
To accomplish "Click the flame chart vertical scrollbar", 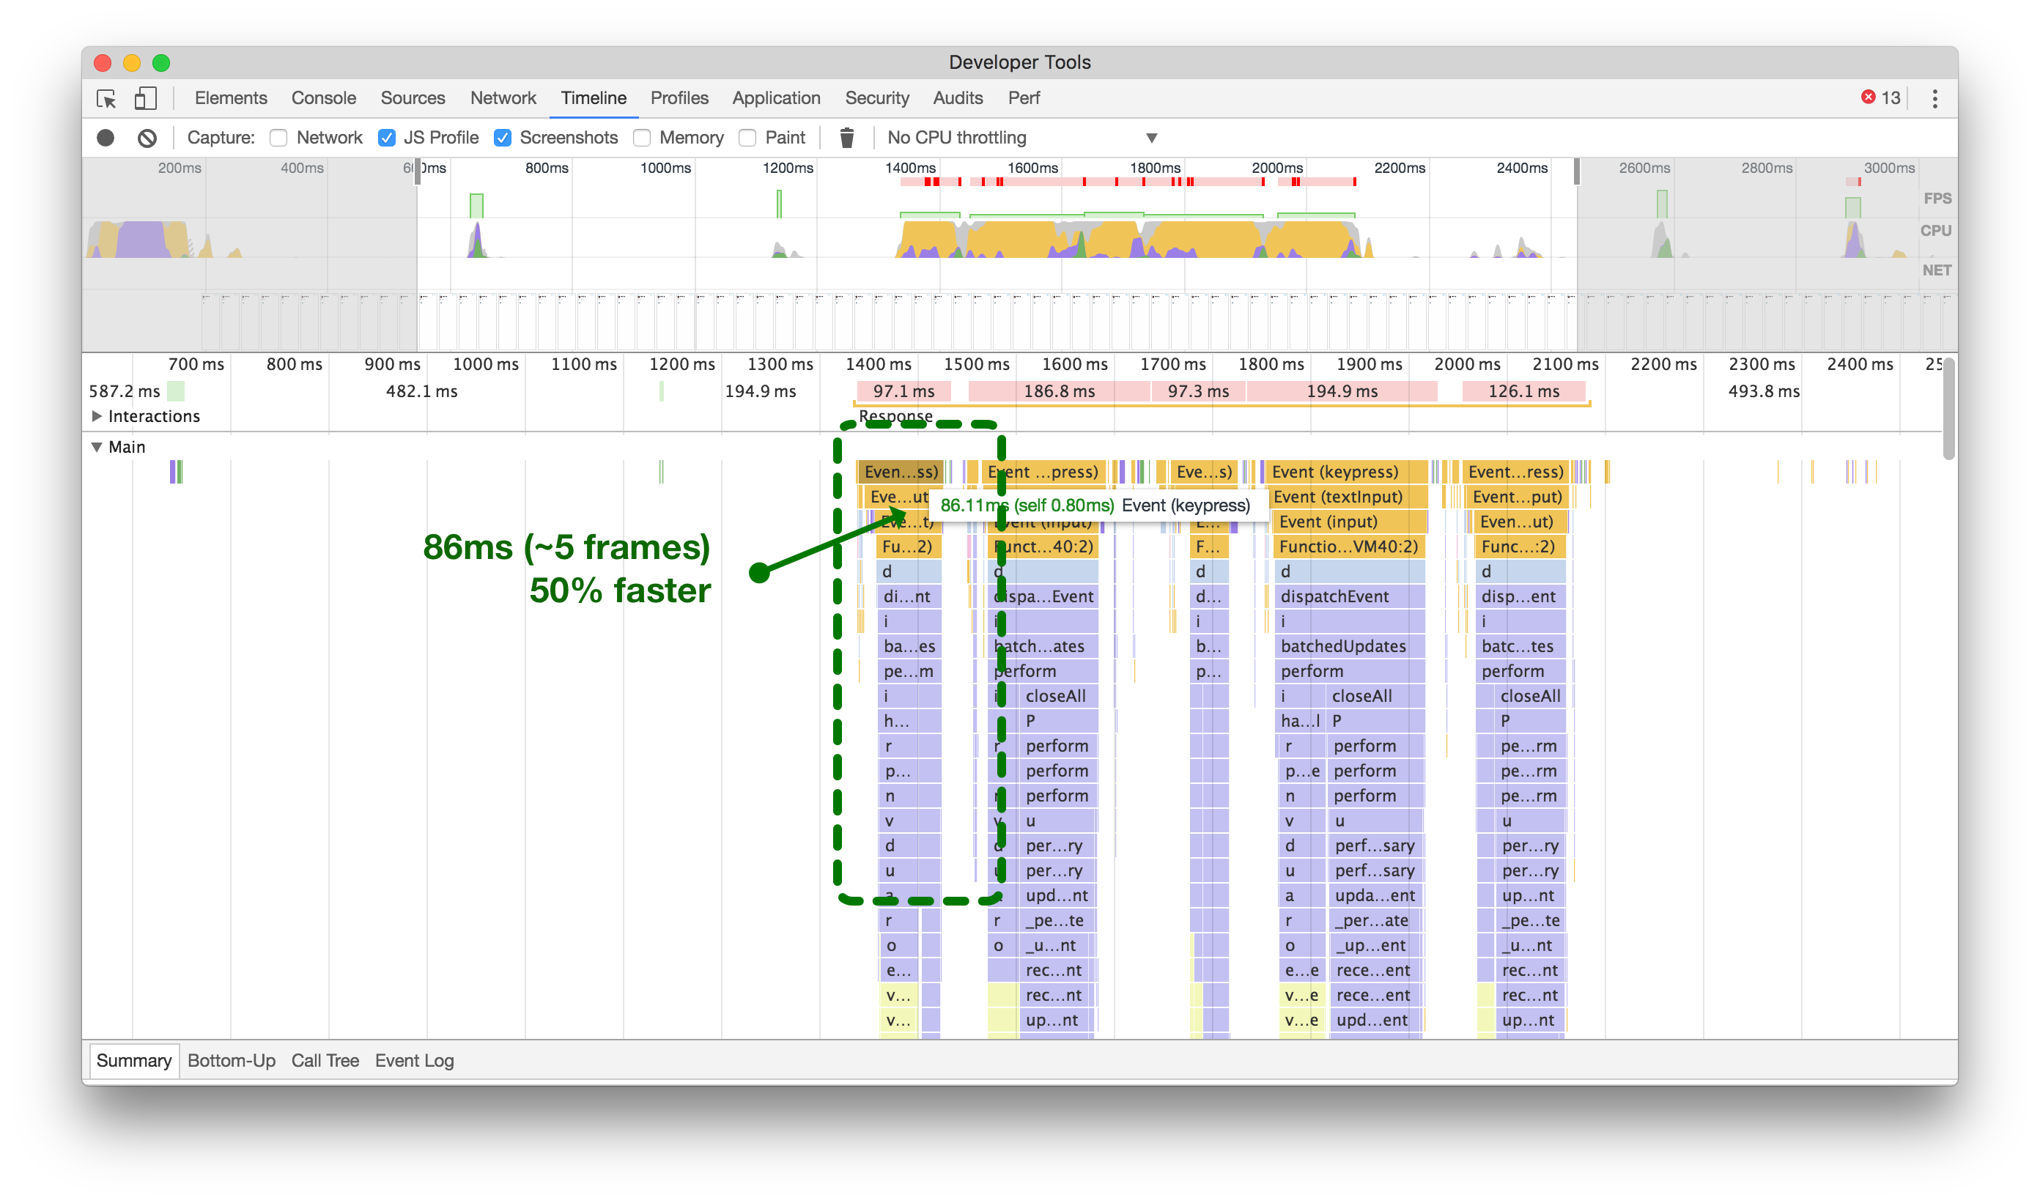I will [x=1948, y=410].
